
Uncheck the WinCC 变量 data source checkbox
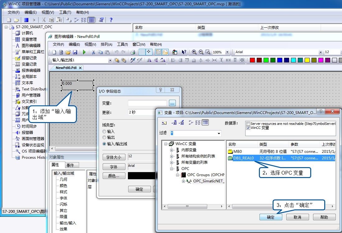(248, 128)
